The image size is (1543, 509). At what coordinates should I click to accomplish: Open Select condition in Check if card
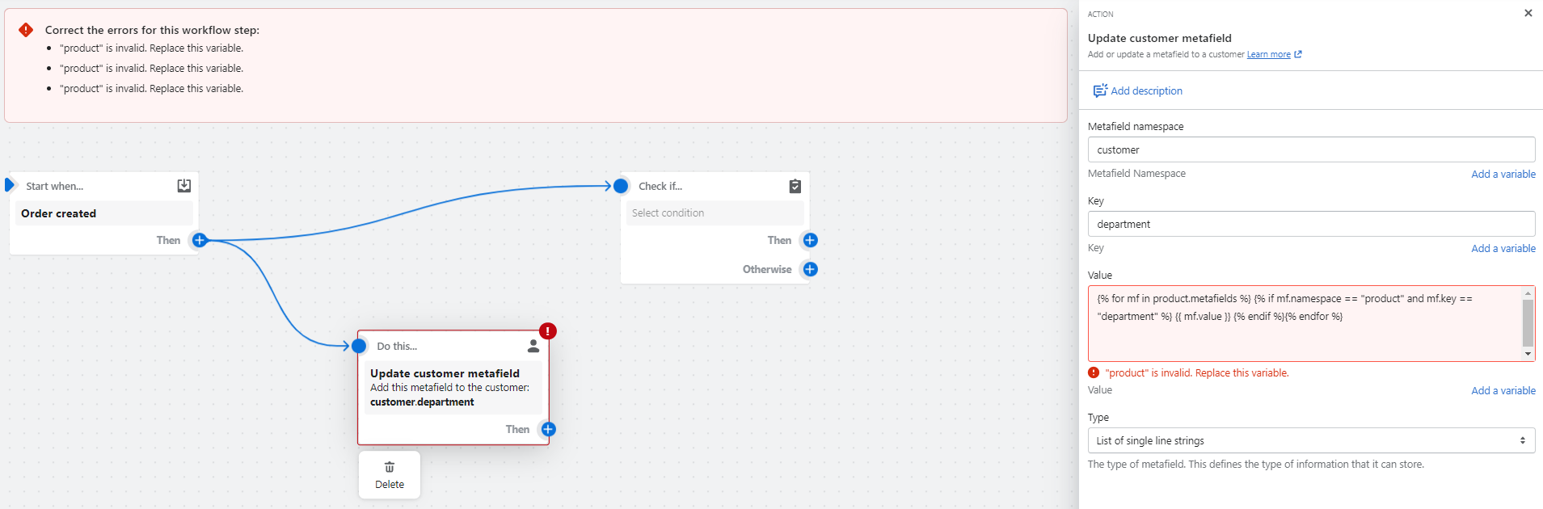[x=715, y=213]
